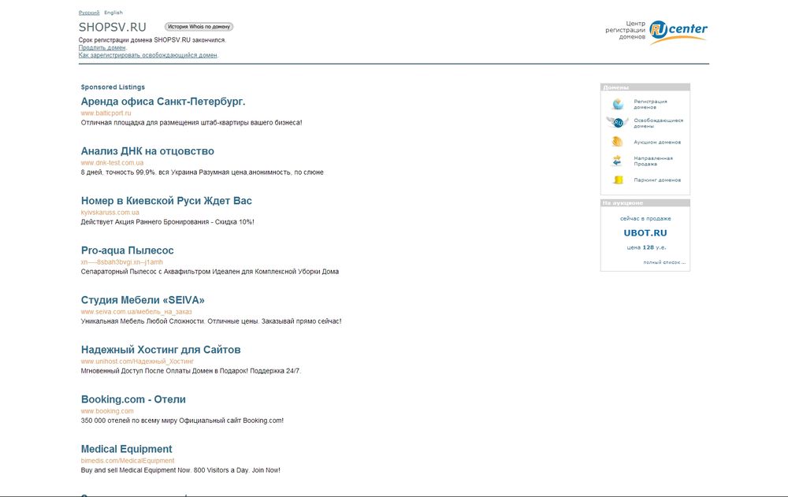Visit the xn punycode URL under Pro-aqua

(121, 262)
